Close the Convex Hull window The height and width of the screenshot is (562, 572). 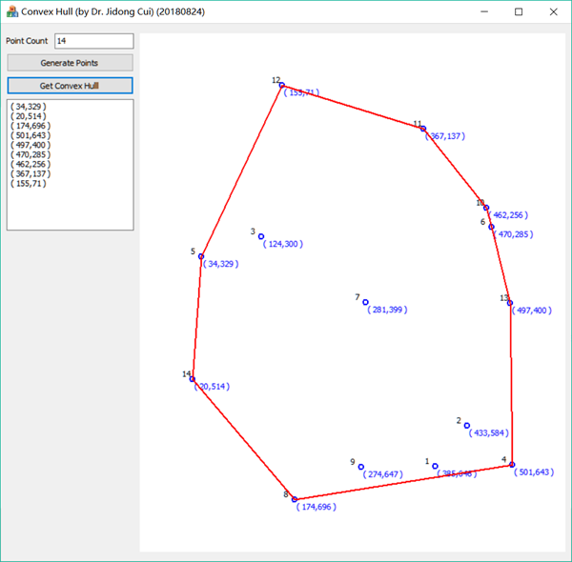(x=553, y=11)
